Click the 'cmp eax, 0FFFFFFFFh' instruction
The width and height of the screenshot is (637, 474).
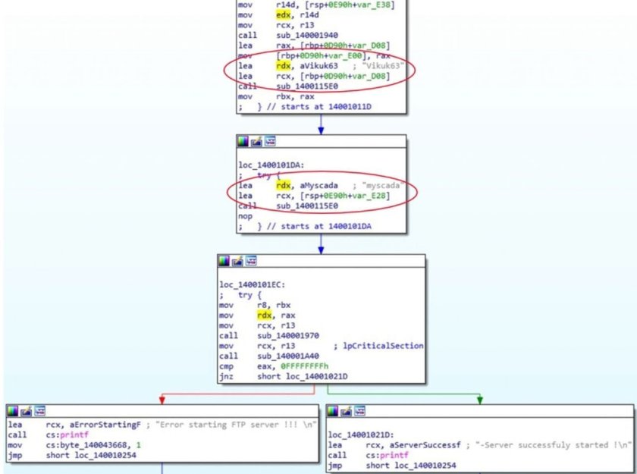click(275, 366)
